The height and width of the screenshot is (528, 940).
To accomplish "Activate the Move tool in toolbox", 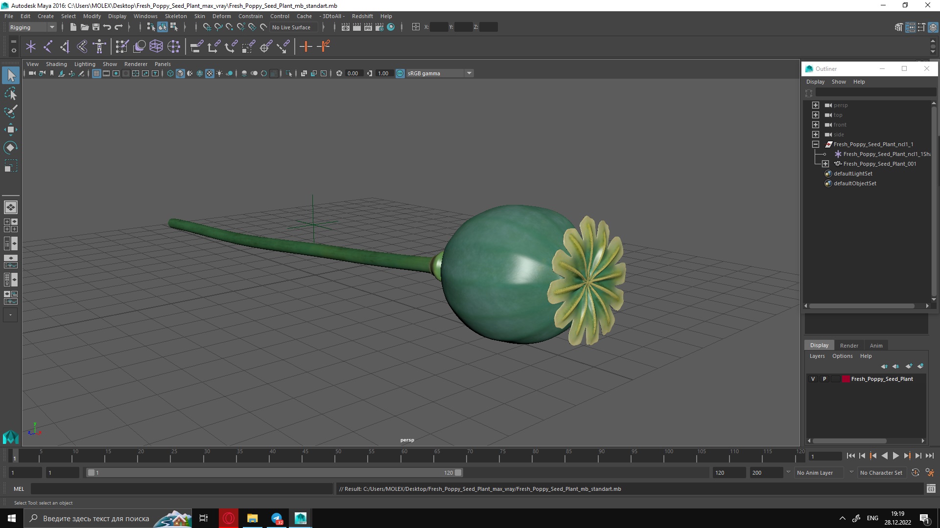I will (x=11, y=130).
